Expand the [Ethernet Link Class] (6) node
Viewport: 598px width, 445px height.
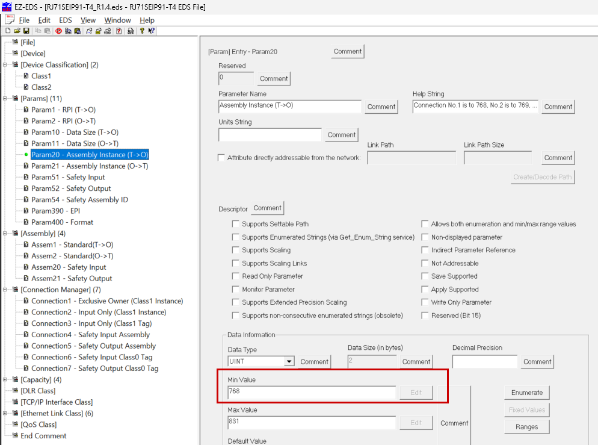point(5,413)
